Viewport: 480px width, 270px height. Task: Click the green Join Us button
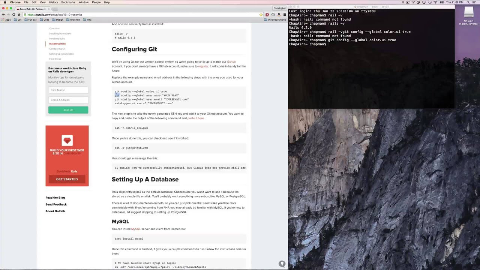[68, 110]
